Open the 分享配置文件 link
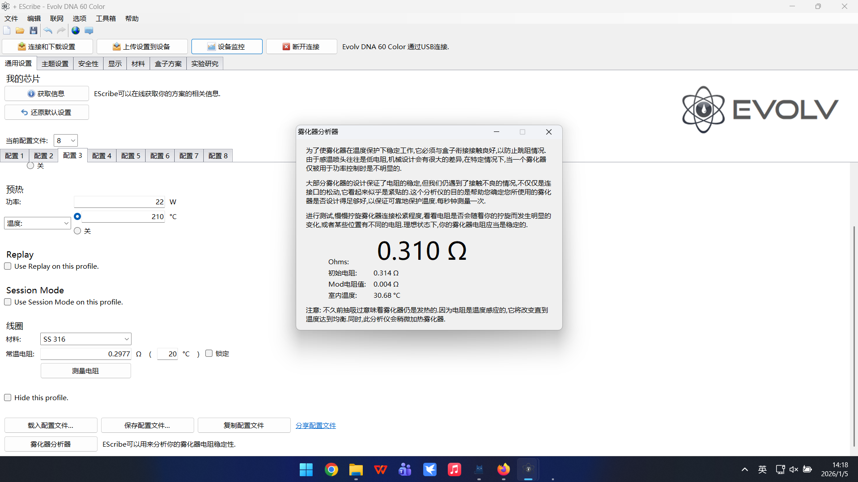 (315, 425)
